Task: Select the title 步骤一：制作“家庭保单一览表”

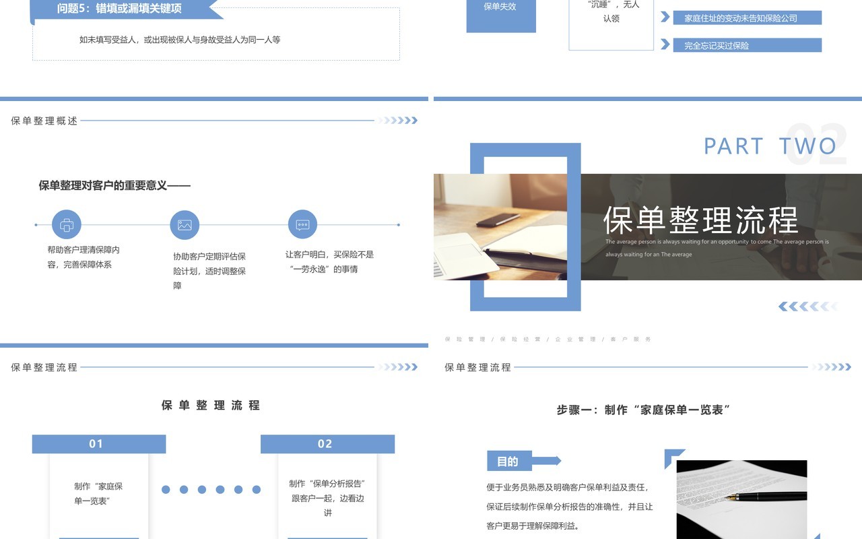Action: coord(644,410)
